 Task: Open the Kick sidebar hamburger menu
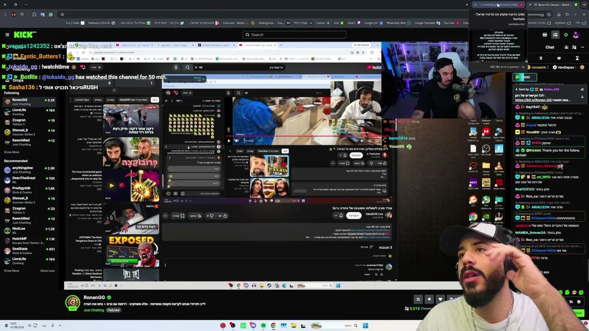coord(7,34)
